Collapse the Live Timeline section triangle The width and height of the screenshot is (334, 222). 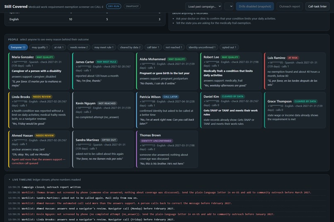click(x=10, y=179)
